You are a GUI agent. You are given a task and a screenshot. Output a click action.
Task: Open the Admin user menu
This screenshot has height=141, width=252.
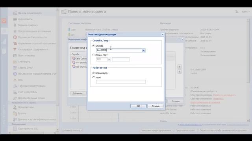coord(246,12)
